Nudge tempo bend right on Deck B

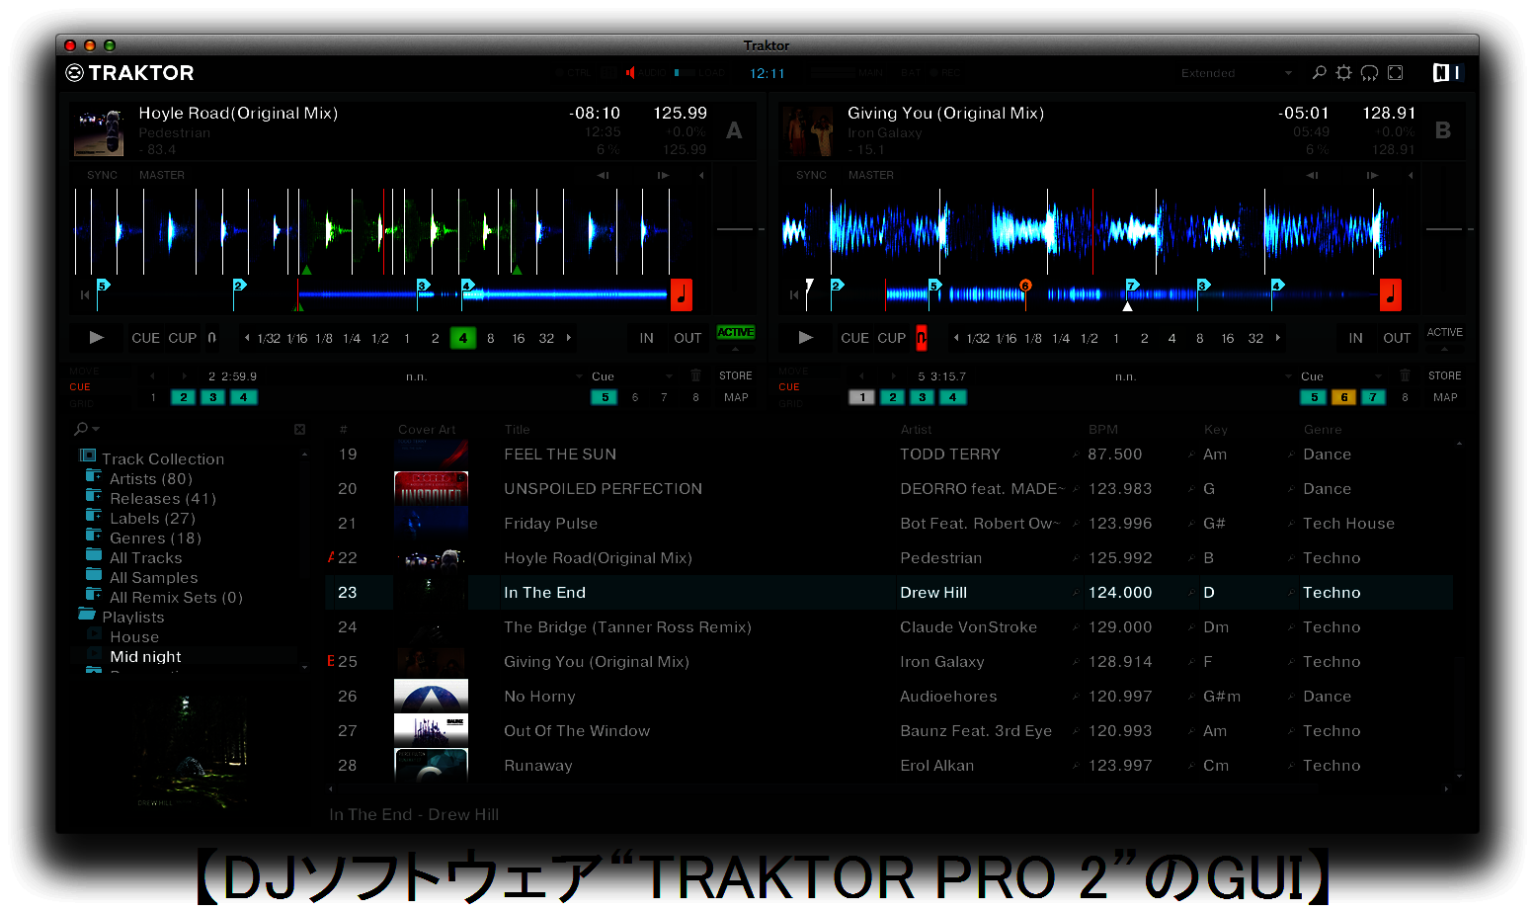[1372, 175]
